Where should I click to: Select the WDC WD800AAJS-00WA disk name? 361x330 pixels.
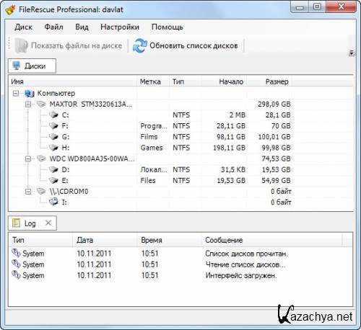(92, 159)
